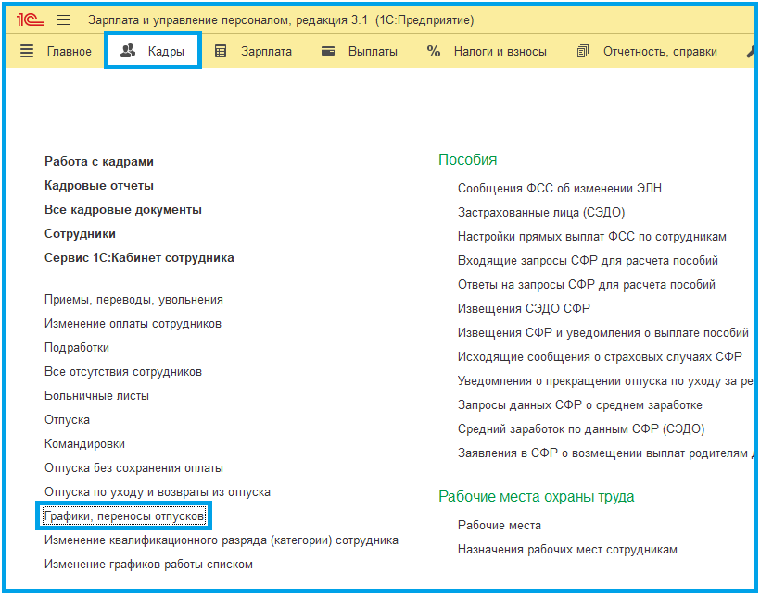Image resolution: width=760 pixels, height=596 pixels.
Task: Open Работа с кадрами
Action: pos(99,161)
